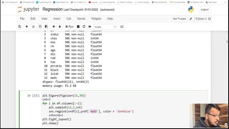The width and height of the screenshot is (229, 129).
Task: Click the tax row in output
Action: pos(71,62)
